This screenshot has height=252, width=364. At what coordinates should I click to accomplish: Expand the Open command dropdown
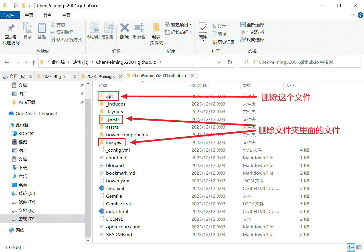[228, 26]
